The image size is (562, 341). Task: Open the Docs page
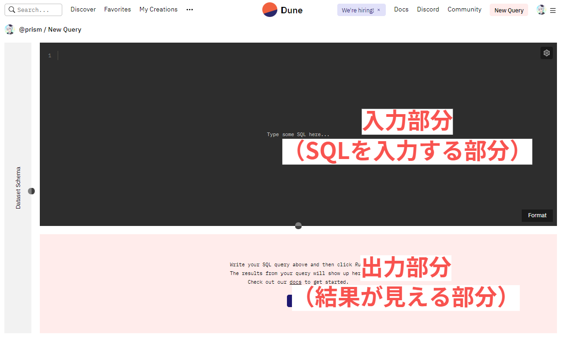coord(401,9)
